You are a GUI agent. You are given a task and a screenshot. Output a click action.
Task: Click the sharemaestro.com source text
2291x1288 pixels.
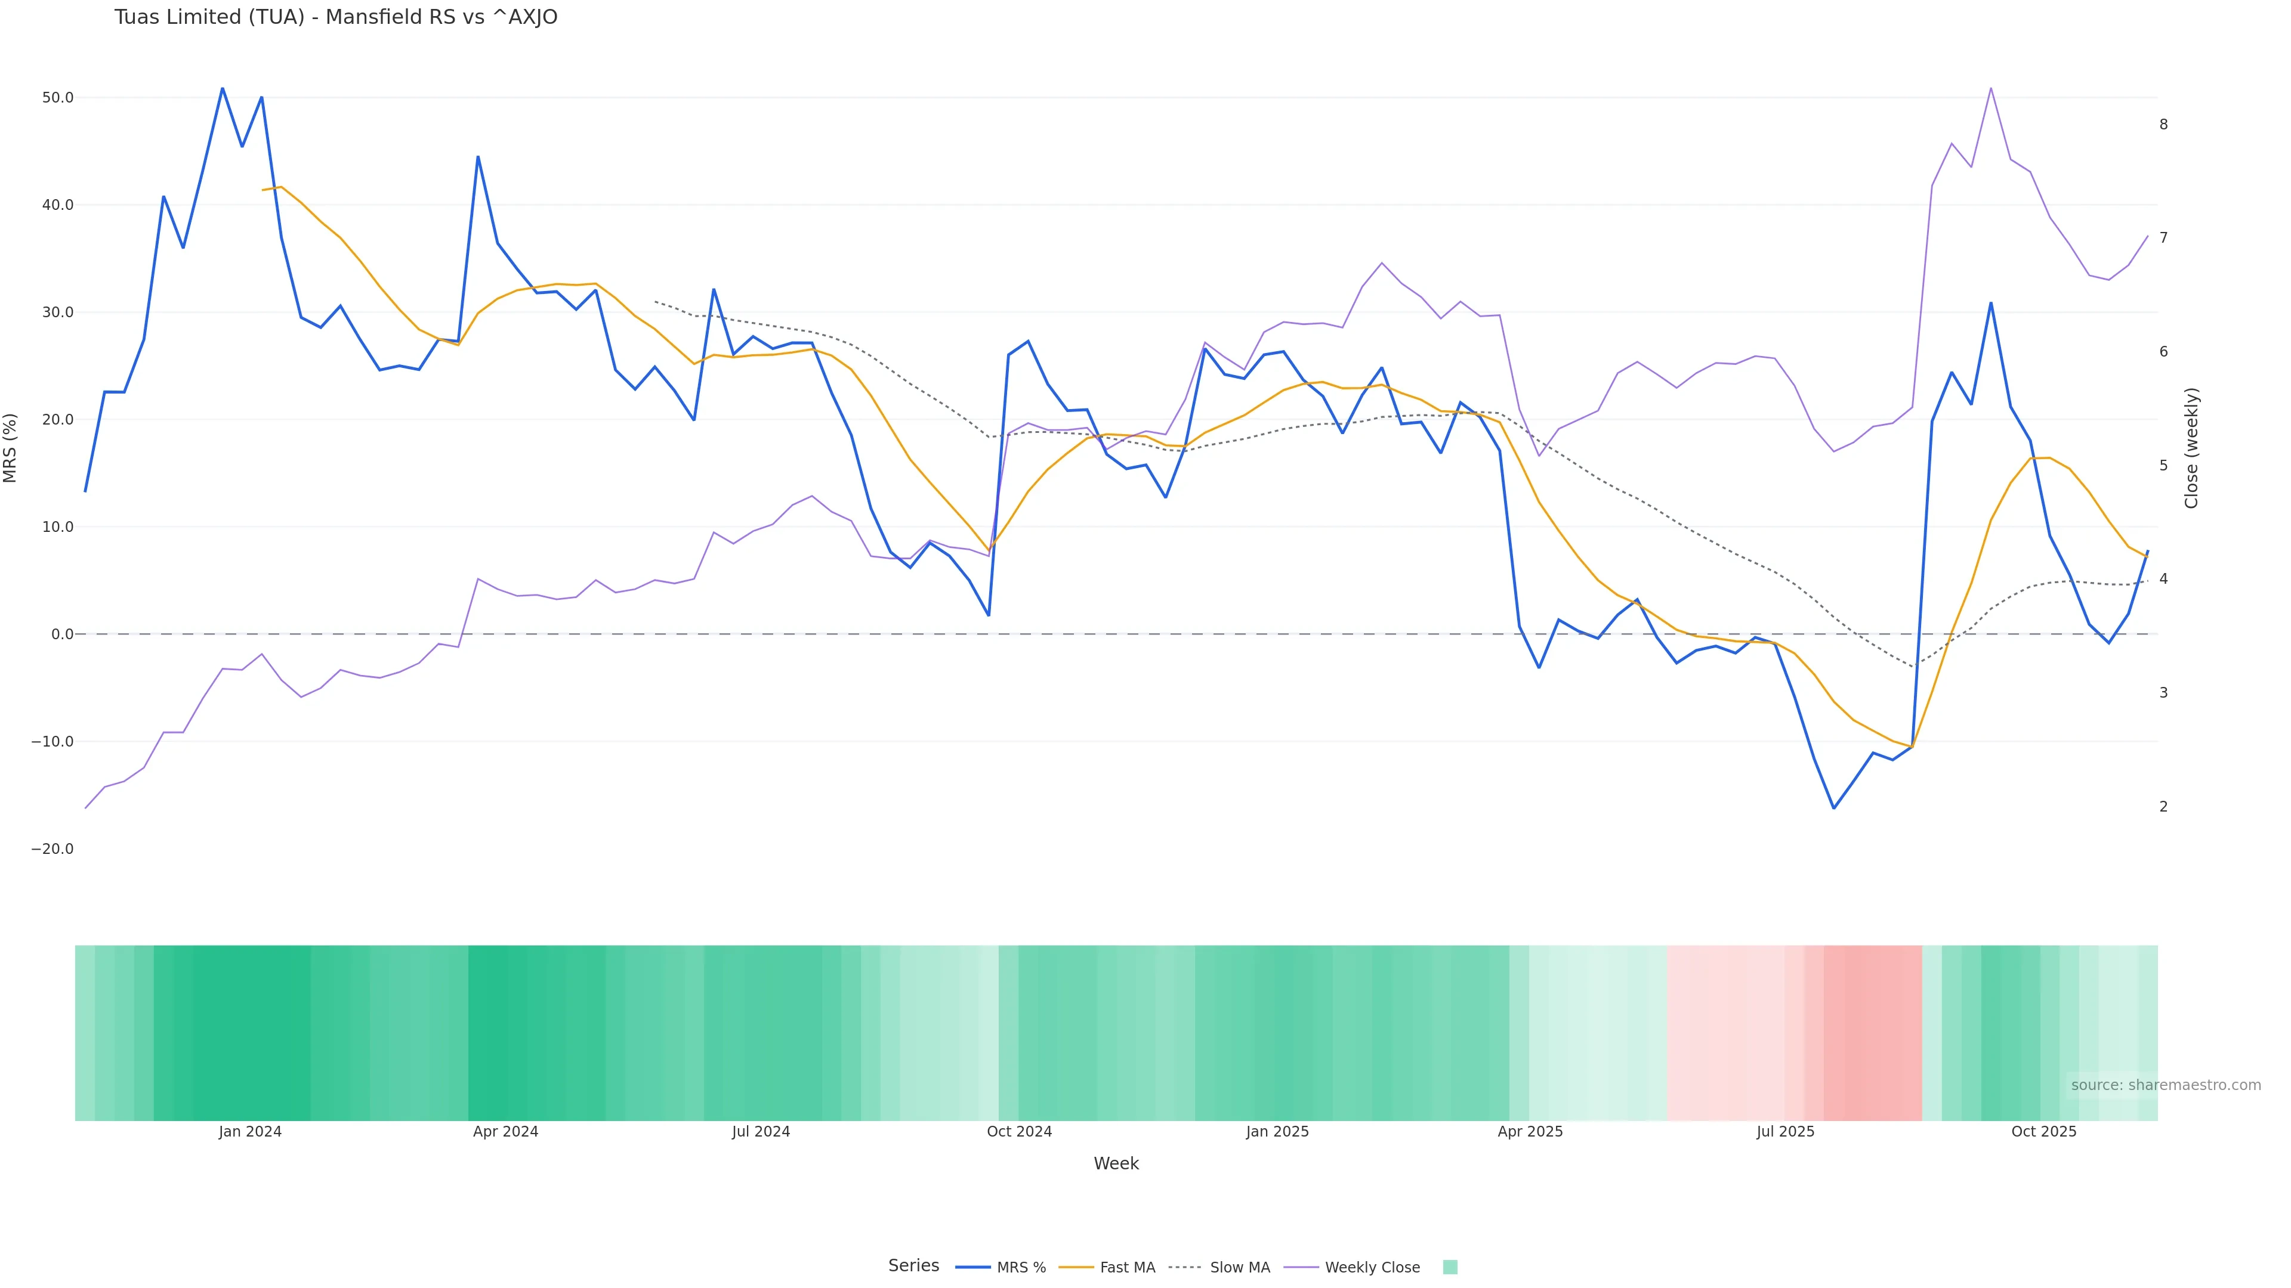point(2165,1085)
